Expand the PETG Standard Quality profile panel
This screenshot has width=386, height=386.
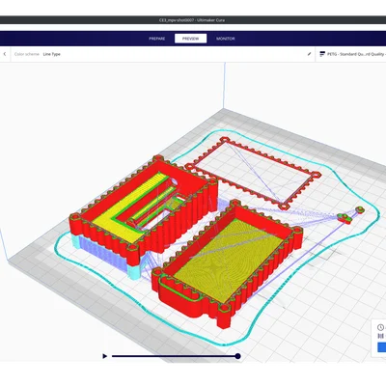click(x=351, y=54)
